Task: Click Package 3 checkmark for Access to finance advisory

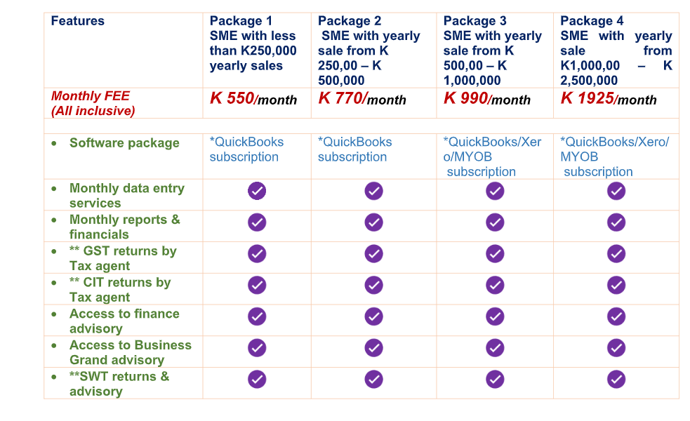Action: 495,316
